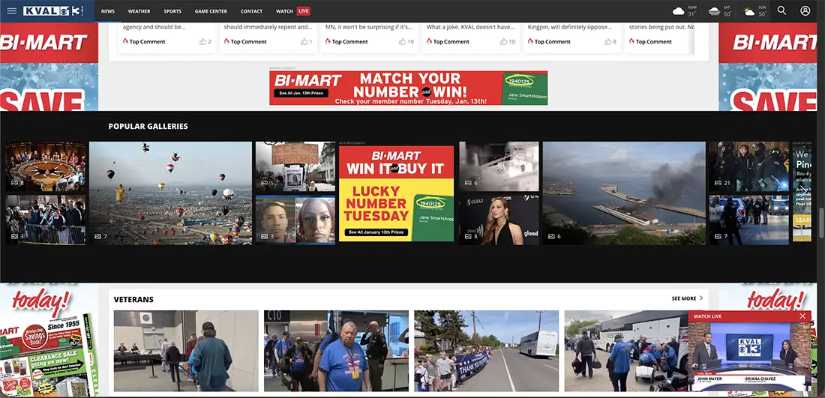The width and height of the screenshot is (825, 398).
Task: Open the Bi-Mart Lucky Number Tuesday ad
Action: (396, 193)
